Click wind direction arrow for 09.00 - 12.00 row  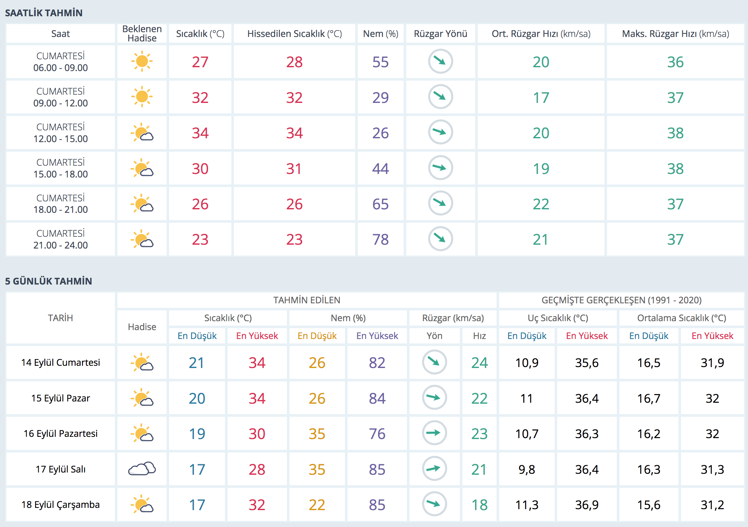[440, 97]
